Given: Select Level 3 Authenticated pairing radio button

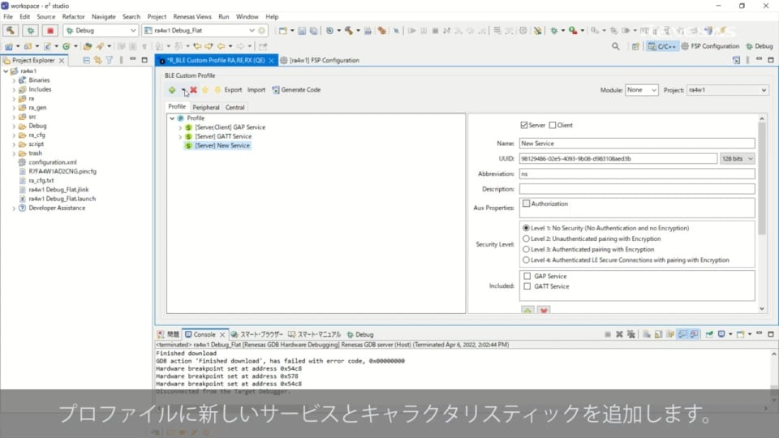Looking at the screenshot, I should (526, 249).
